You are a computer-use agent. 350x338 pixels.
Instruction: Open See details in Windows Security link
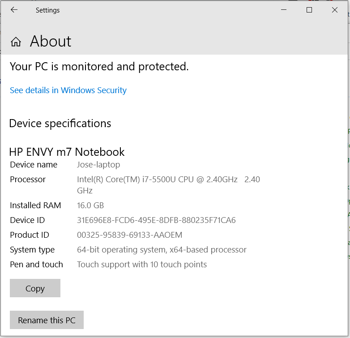68,90
